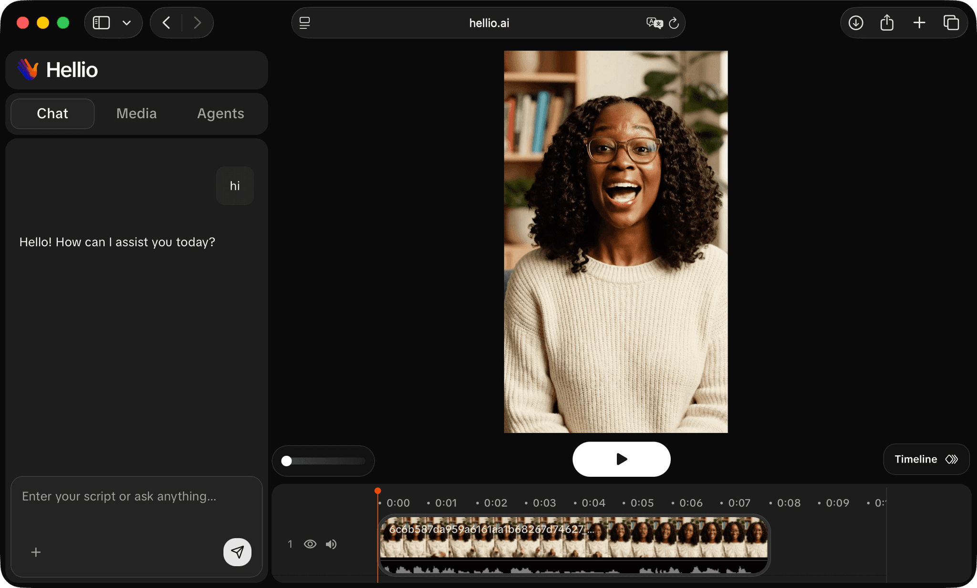Click the script input text field

(x=136, y=497)
